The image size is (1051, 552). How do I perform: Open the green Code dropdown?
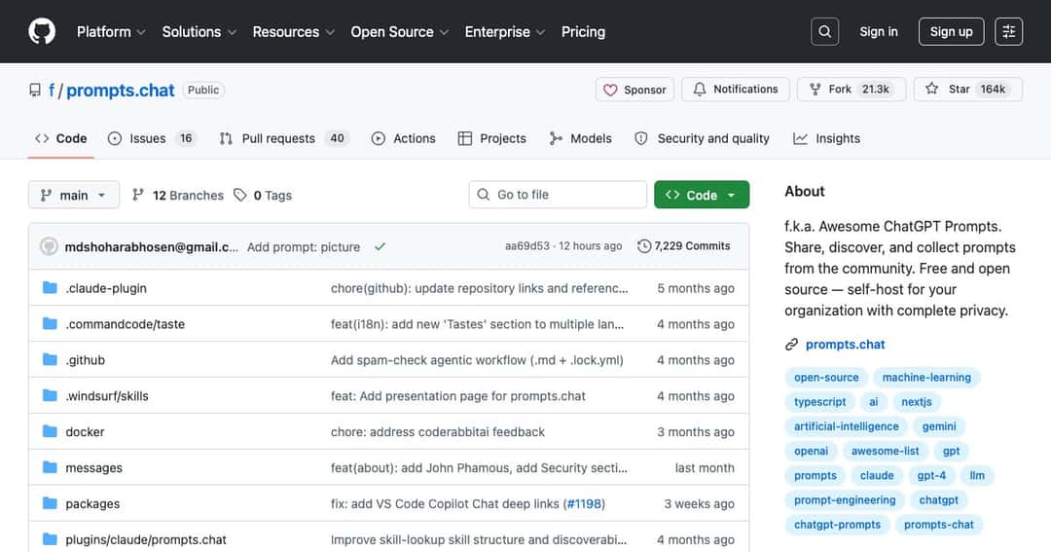[x=701, y=195]
